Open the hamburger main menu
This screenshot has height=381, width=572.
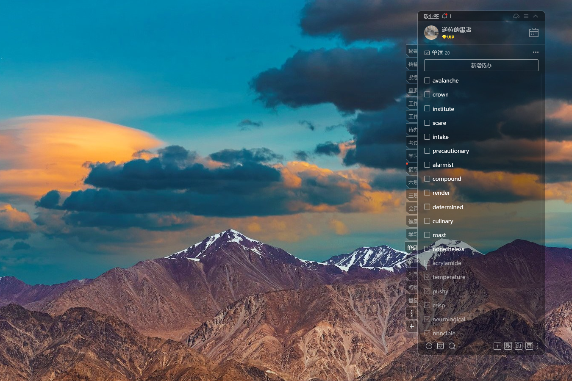tap(526, 16)
